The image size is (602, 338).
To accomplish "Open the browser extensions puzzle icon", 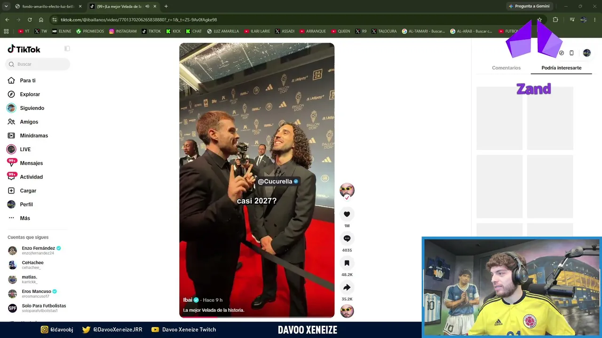I will click(555, 20).
